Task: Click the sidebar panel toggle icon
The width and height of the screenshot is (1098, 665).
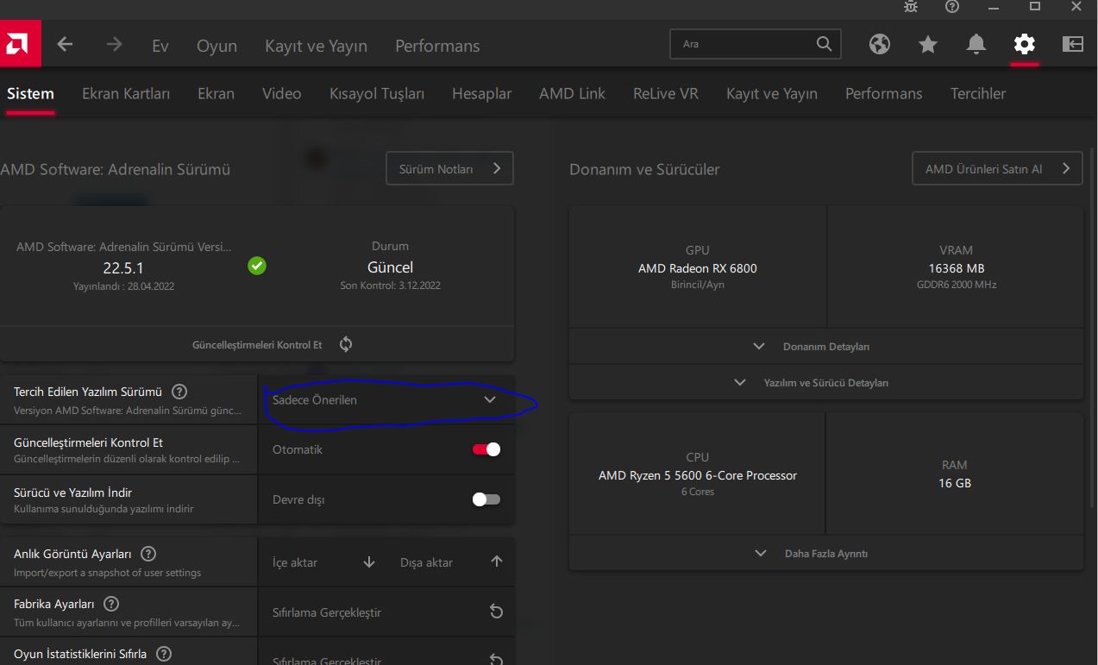Action: (1072, 44)
